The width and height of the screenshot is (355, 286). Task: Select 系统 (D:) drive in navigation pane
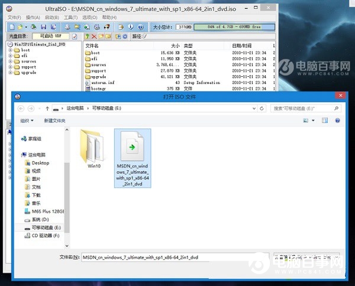[37, 220]
